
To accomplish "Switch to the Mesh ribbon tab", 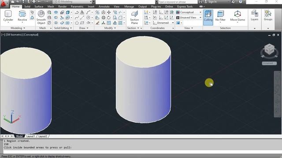I will (51, 7).
